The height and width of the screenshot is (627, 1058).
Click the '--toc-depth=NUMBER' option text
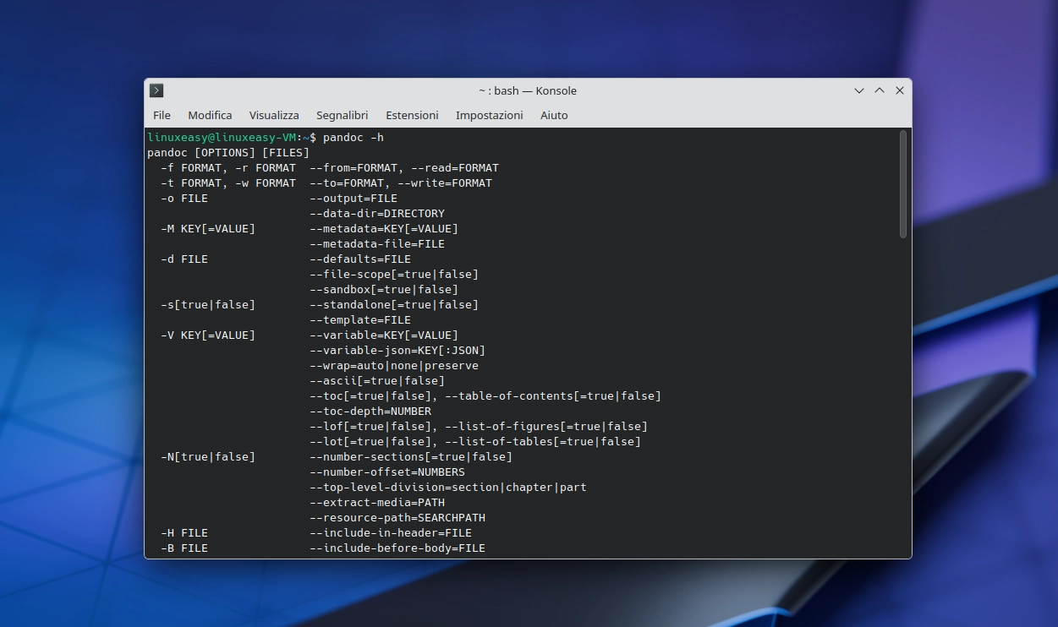(x=370, y=411)
